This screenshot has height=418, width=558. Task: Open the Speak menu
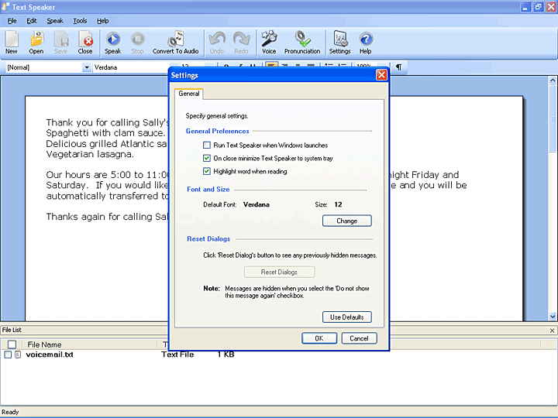(x=55, y=21)
